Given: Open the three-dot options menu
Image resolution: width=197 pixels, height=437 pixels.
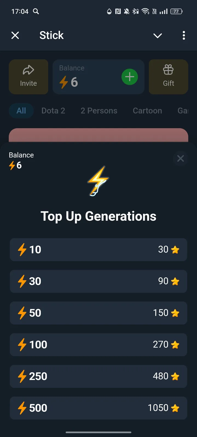Looking at the screenshot, I should (184, 35).
